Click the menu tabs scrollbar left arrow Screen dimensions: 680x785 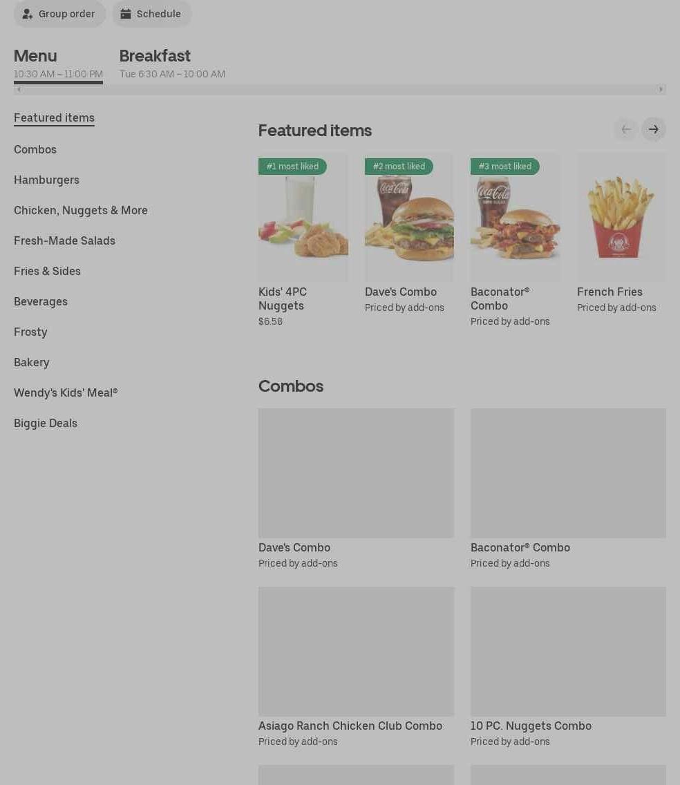coord(19,90)
